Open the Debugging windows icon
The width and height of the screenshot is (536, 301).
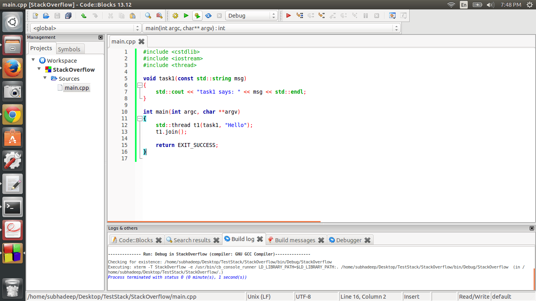click(x=392, y=16)
